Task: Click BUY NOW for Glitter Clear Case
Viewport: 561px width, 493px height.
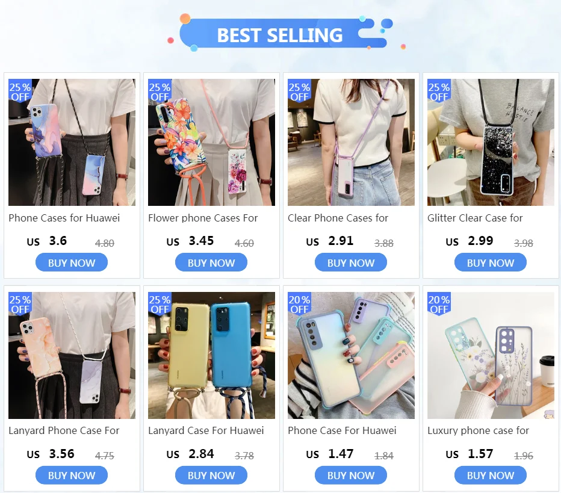Action: (x=490, y=262)
